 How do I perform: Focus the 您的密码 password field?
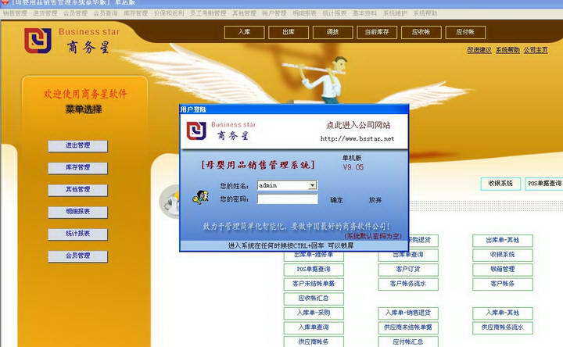pos(288,199)
